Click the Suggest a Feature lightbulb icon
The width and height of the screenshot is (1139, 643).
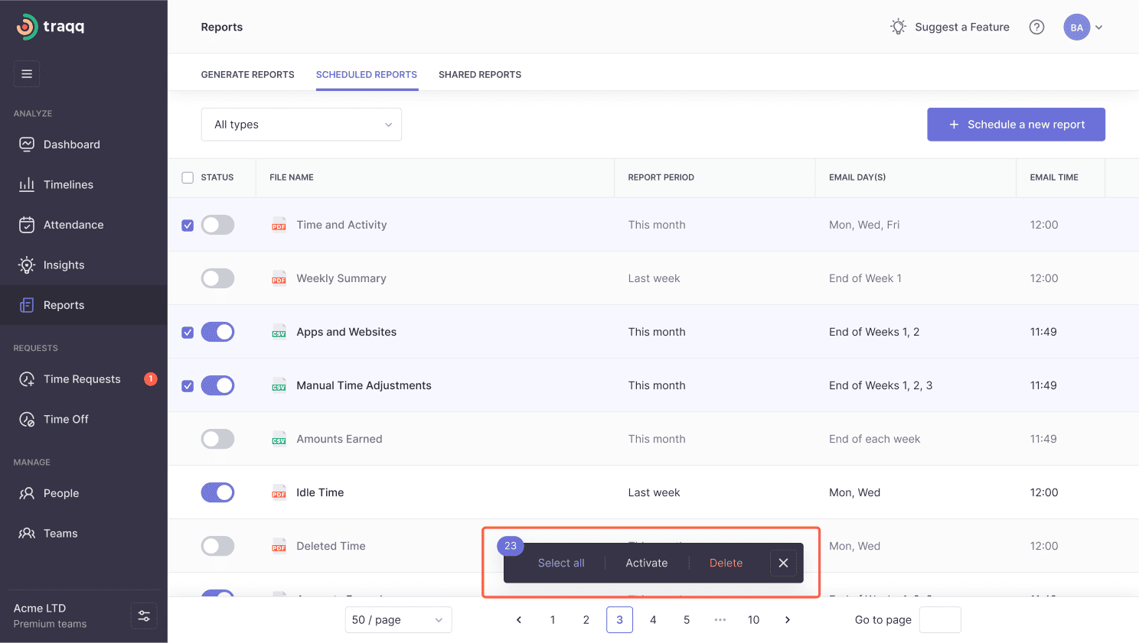pos(899,27)
